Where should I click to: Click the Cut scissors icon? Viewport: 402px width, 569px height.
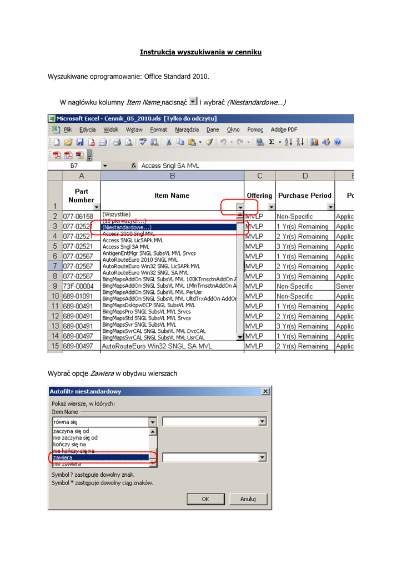pos(168,142)
